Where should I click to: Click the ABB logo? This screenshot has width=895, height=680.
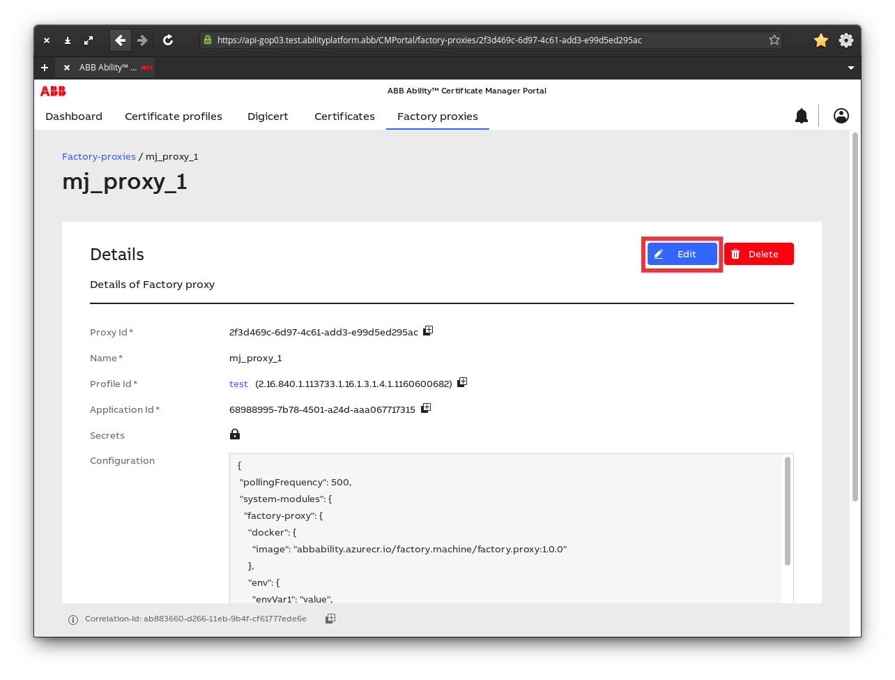53,91
